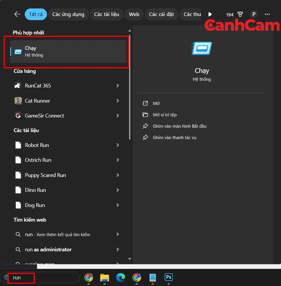Open the RunCat 365 store result

(38, 86)
